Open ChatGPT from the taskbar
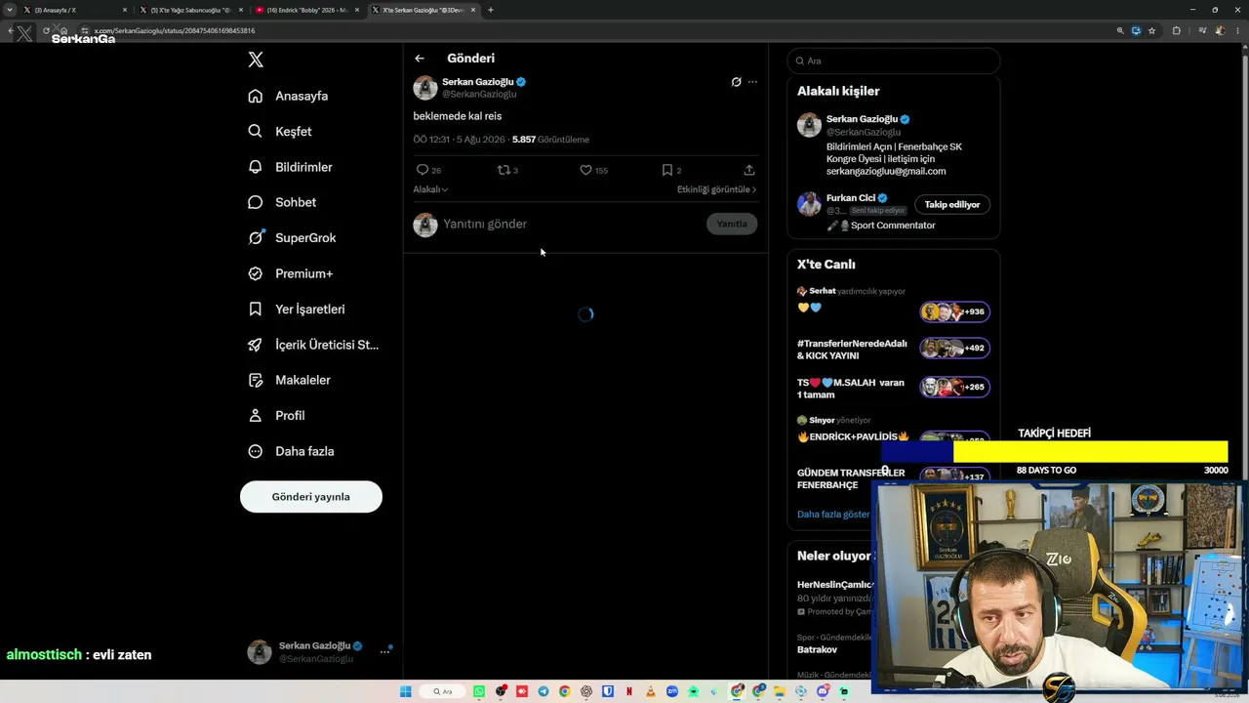This screenshot has width=1249, height=703. pyautogui.click(x=586, y=691)
